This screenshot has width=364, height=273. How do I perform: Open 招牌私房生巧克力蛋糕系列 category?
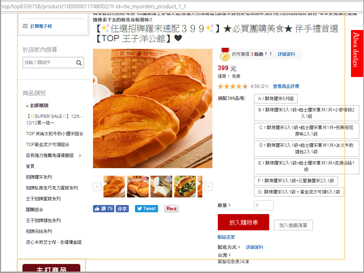point(52,188)
